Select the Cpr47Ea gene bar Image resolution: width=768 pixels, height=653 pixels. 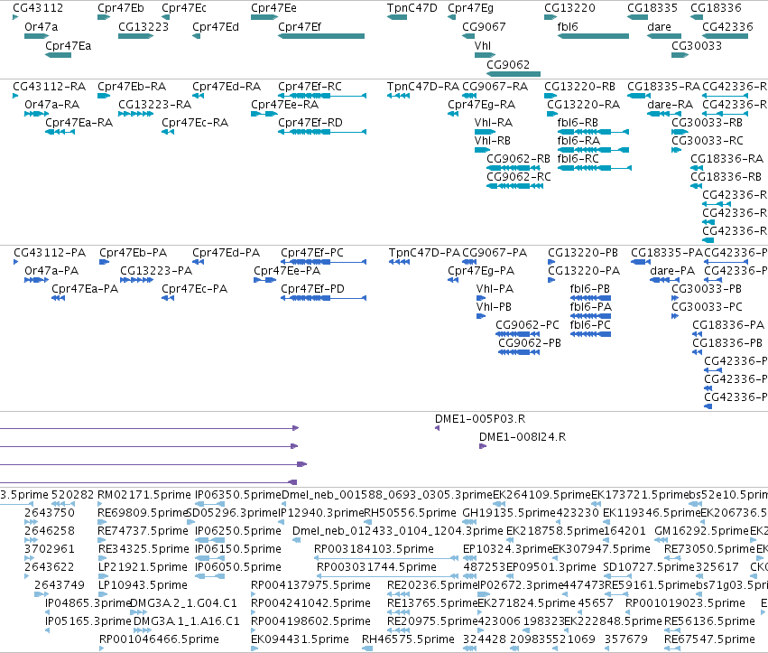pyautogui.click(x=59, y=55)
